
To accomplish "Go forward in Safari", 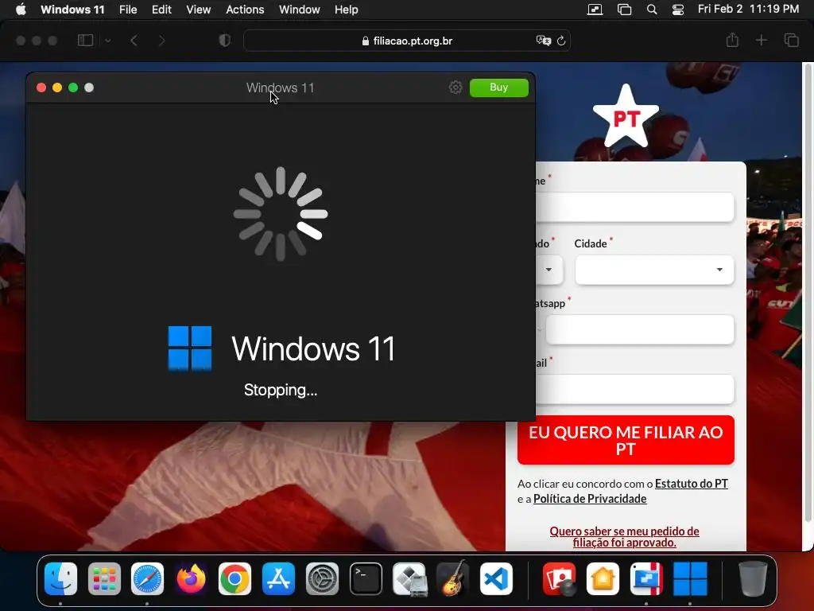I will tap(161, 41).
